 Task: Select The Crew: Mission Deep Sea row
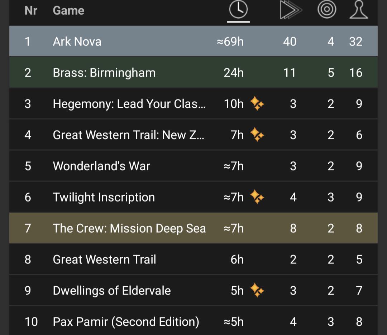193,228
